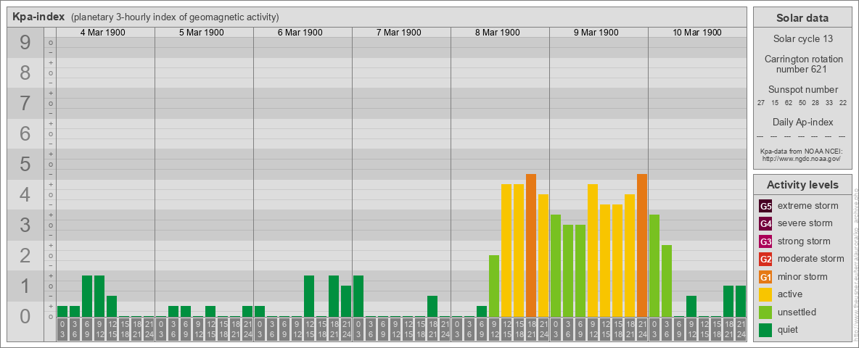Click the light green bar on 8 Mar 1900
The image size is (859, 348).
494,286
